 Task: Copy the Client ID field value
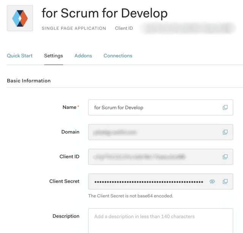click(225, 157)
